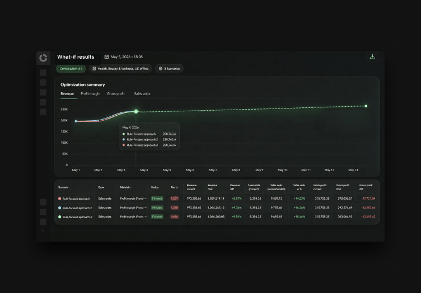421x293 pixels.
Task: Click the Grow column header
Action: click(x=101, y=187)
